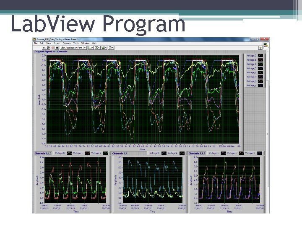Click inside the Channels 3,4 waveform chart

pyautogui.click(x=153, y=180)
